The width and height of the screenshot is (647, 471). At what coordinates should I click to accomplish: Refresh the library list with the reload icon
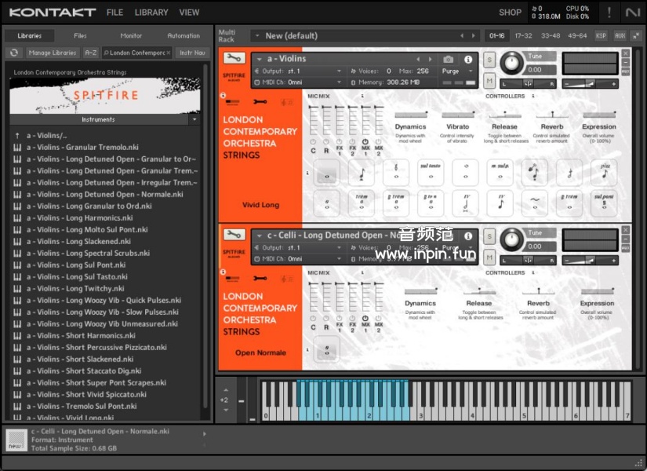click(x=13, y=53)
